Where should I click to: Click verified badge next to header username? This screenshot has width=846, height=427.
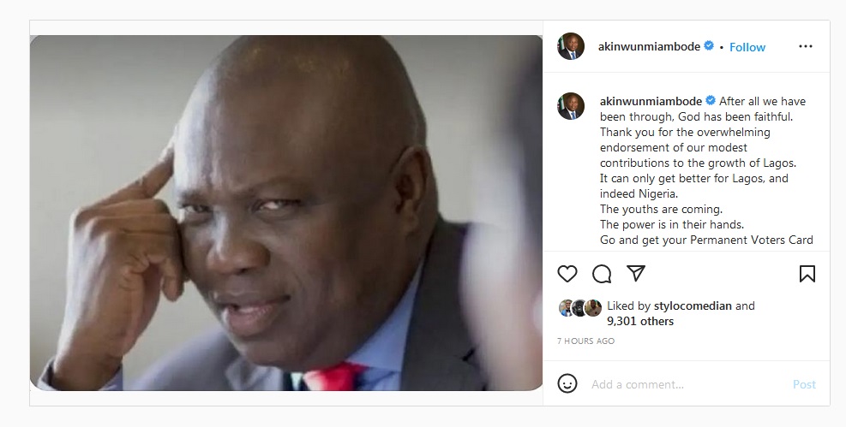point(709,46)
